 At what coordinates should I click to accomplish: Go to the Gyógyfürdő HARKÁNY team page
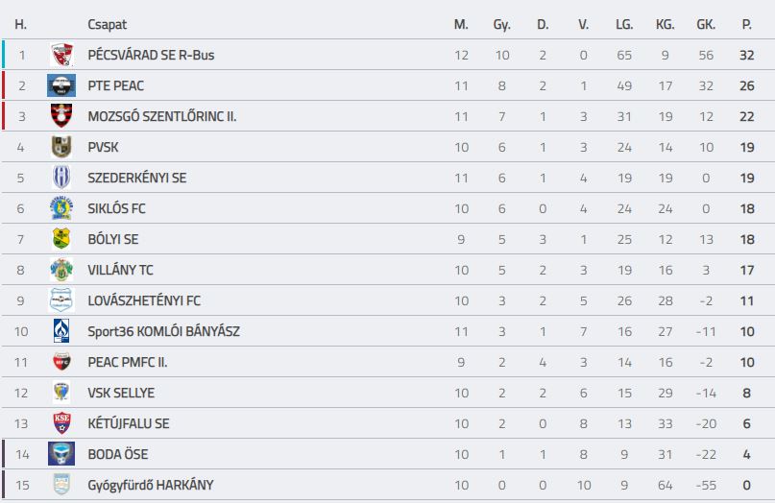150,485
